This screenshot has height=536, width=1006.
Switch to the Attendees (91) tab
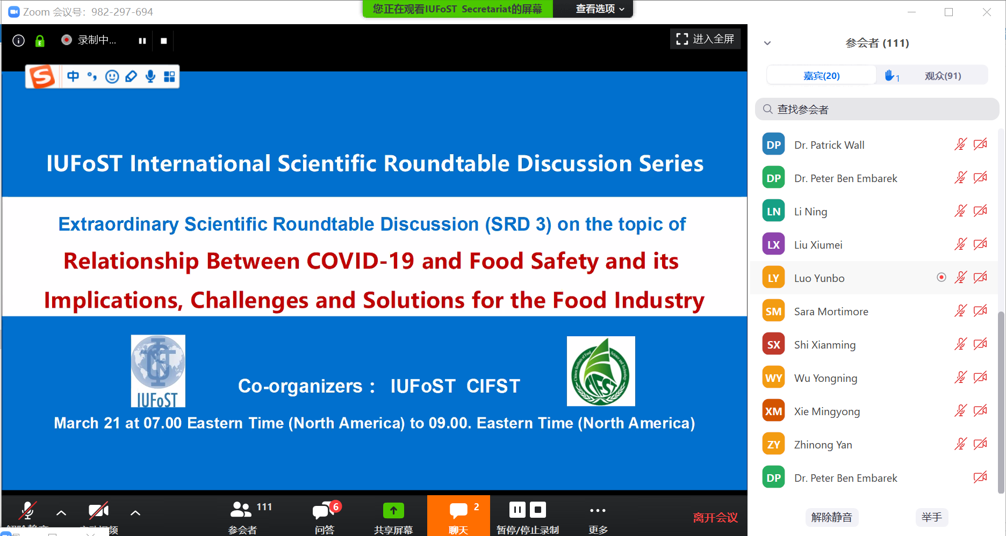point(943,76)
